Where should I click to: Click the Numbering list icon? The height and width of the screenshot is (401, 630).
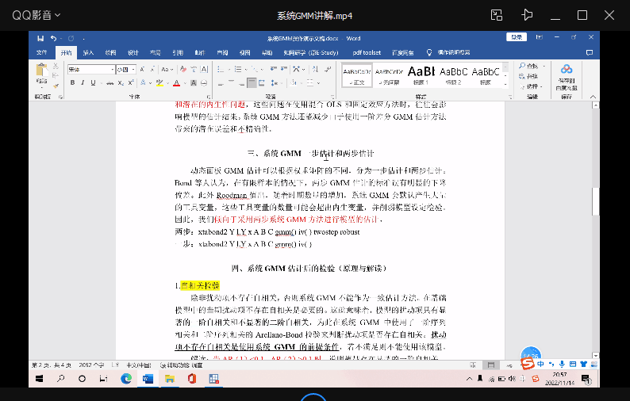pos(238,70)
